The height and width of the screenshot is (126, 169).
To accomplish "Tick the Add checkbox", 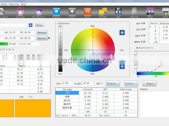I will tap(102, 83).
